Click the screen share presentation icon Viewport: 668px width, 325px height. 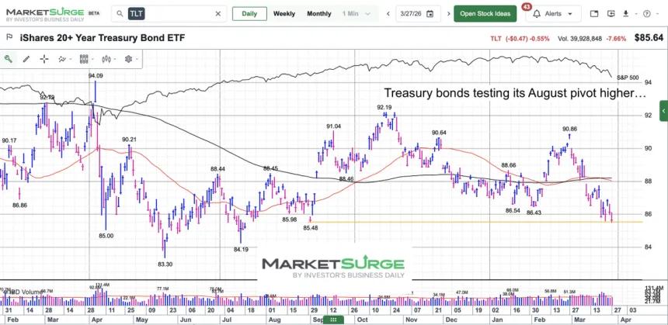click(x=611, y=14)
